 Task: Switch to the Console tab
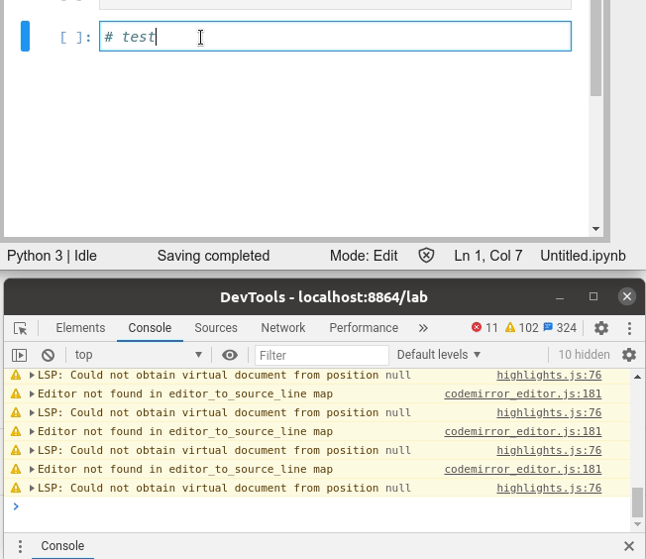(x=150, y=328)
